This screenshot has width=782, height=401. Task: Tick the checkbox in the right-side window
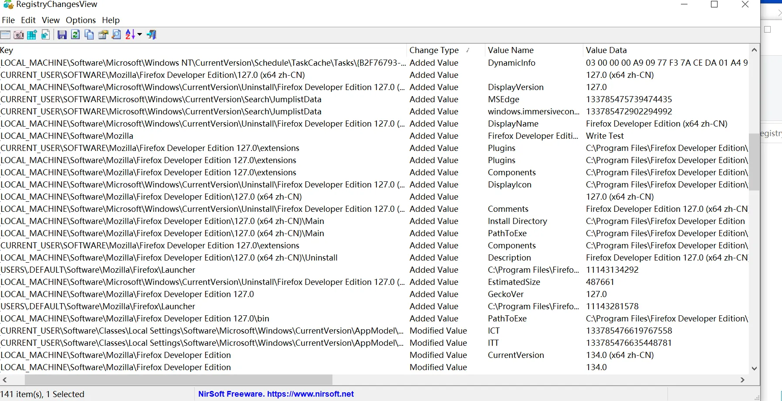tap(768, 30)
